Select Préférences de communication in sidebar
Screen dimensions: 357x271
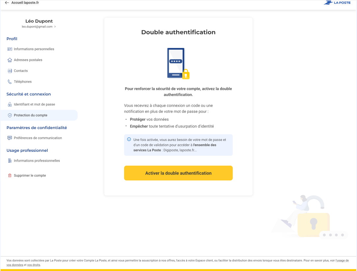38,138
